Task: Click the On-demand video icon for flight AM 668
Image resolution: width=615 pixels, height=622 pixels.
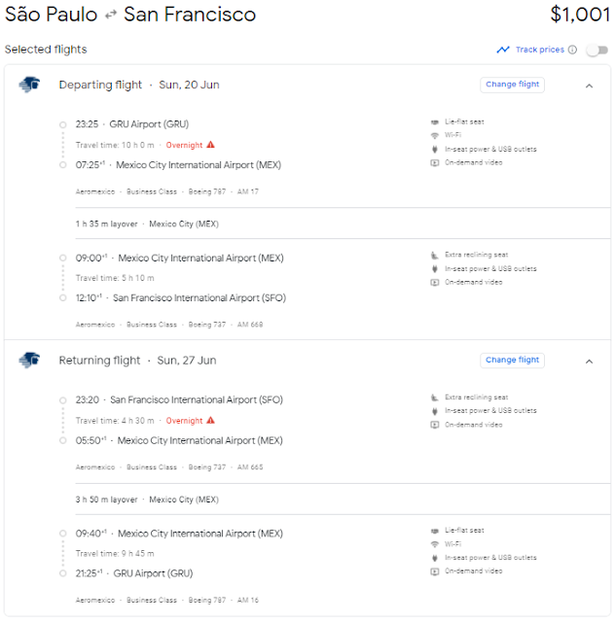Action: point(434,282)
